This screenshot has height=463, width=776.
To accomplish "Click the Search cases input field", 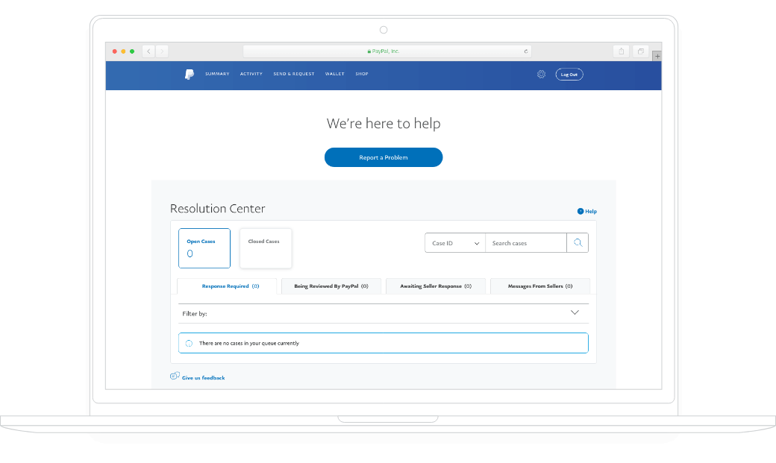I will [x=526, y=243].
